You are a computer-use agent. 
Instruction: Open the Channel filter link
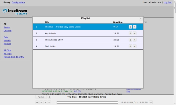coord(8,31)
